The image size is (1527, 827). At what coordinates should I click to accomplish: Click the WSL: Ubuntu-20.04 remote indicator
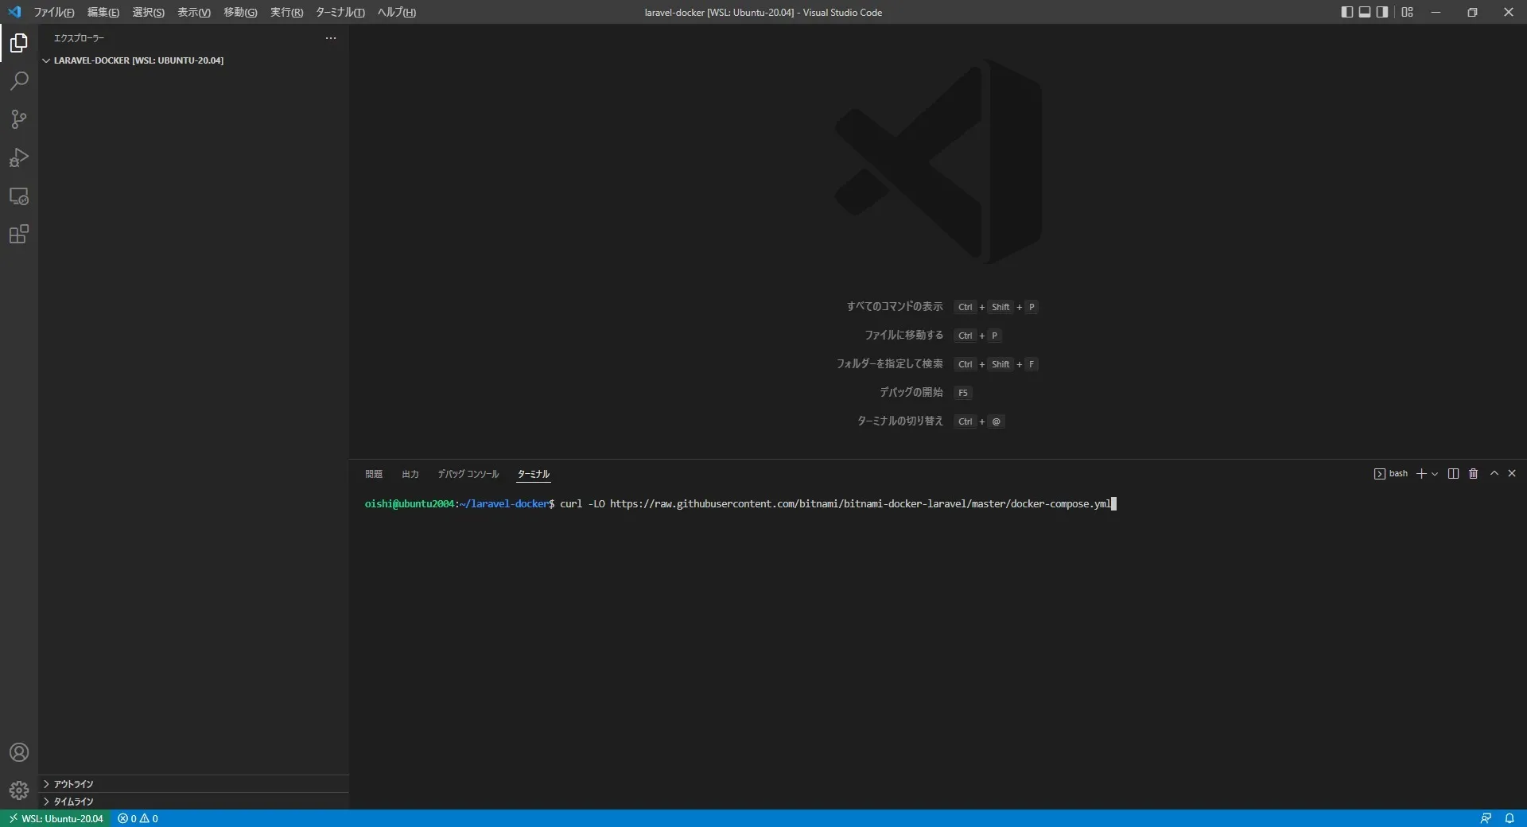(56, 818)
